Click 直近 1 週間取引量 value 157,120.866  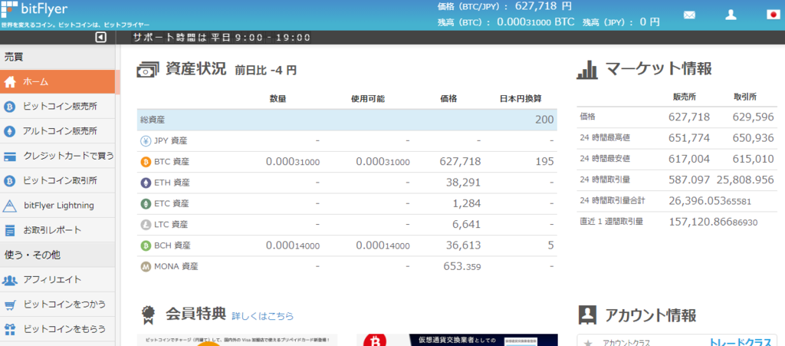(x=713, y=222)
